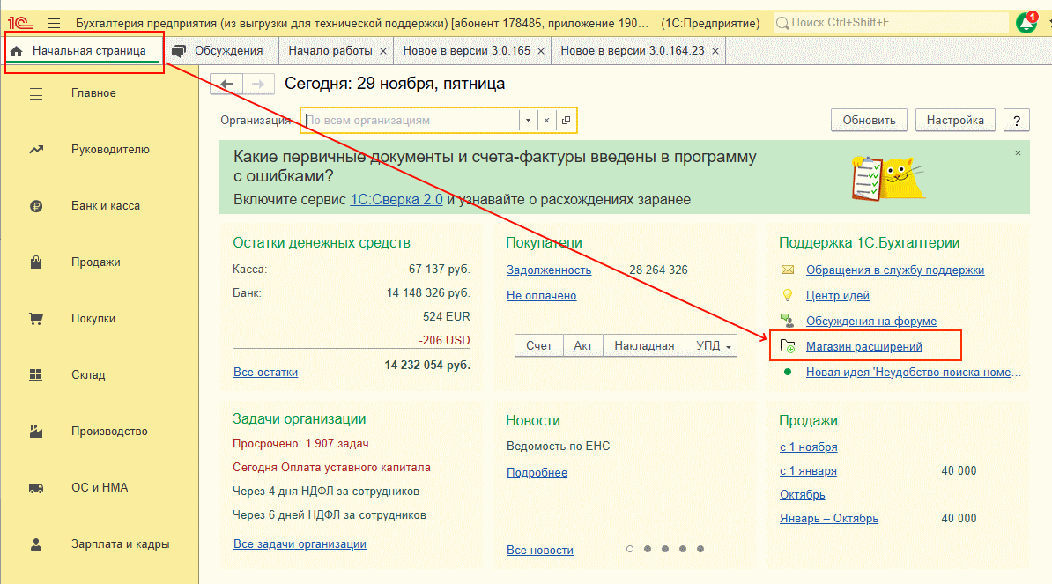This screenshot has height=584, width=1052.
Task: Click the Главное section list icon
Action: 36,94
